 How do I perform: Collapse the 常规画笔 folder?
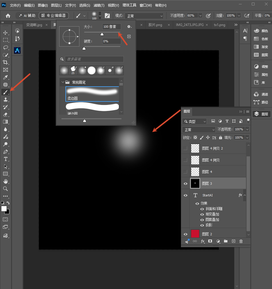[63, 82]
